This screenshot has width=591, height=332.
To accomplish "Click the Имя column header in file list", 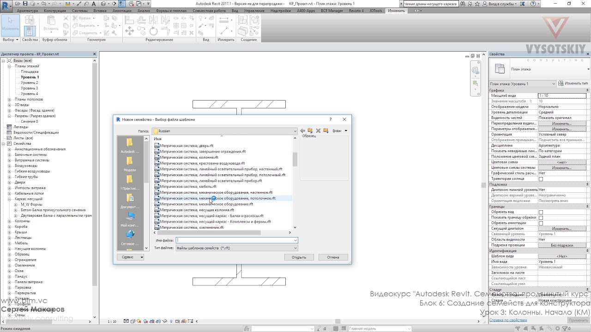I will click(158, 139).
